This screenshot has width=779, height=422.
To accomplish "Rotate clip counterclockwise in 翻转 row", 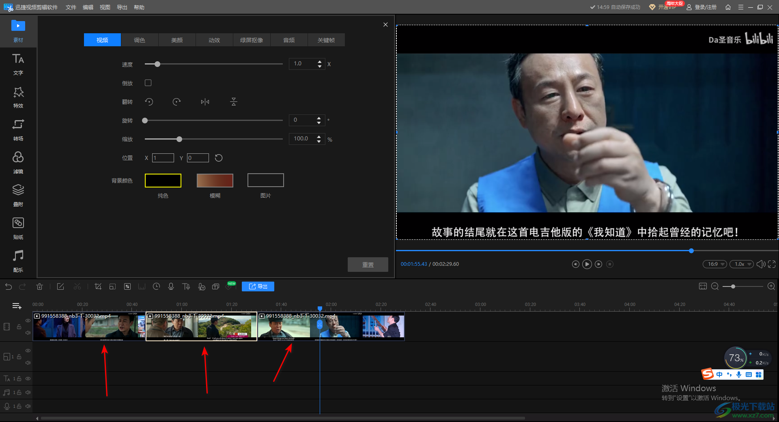I will pos(149,102).
